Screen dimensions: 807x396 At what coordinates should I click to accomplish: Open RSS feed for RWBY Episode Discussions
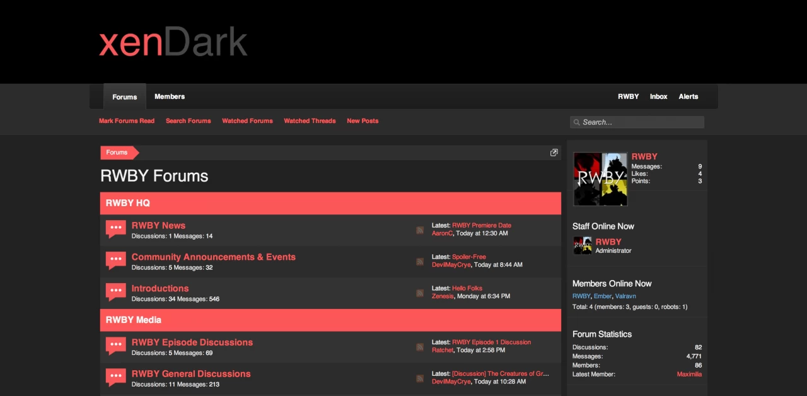pos(420,347)
